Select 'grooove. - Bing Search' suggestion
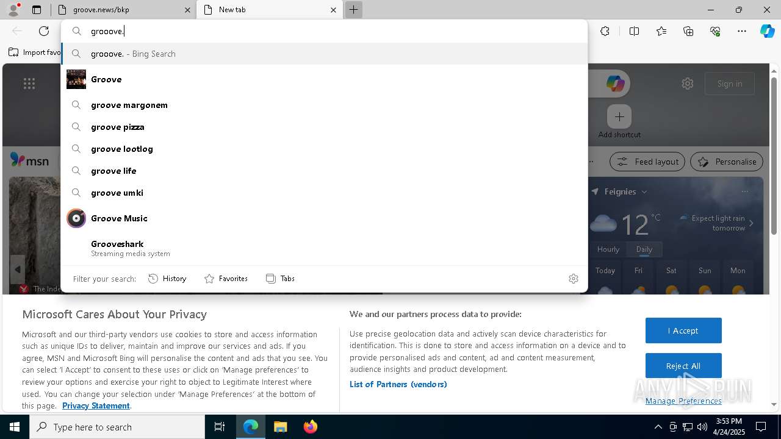The width and height of the screenshot is (781, 439). tap(324, 54)
